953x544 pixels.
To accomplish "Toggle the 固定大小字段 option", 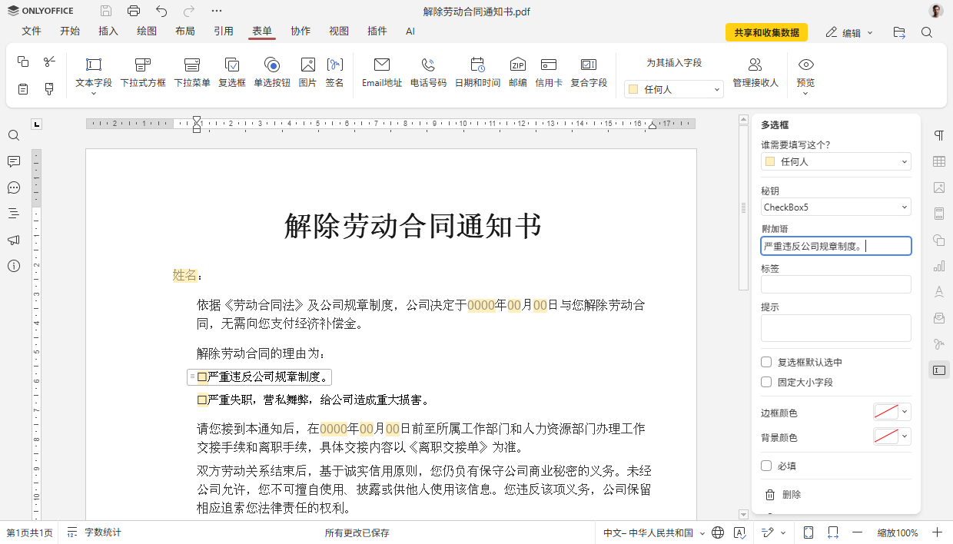I will coord(765,382).
